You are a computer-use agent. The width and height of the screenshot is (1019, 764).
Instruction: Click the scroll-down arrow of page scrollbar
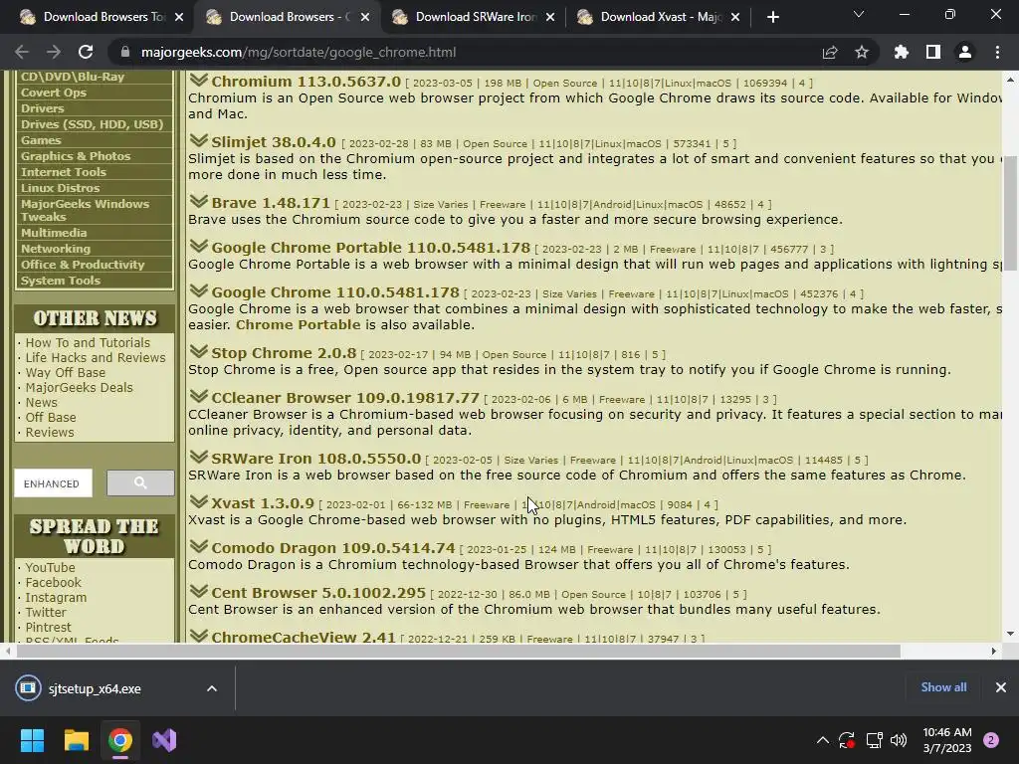(1010, 634)
